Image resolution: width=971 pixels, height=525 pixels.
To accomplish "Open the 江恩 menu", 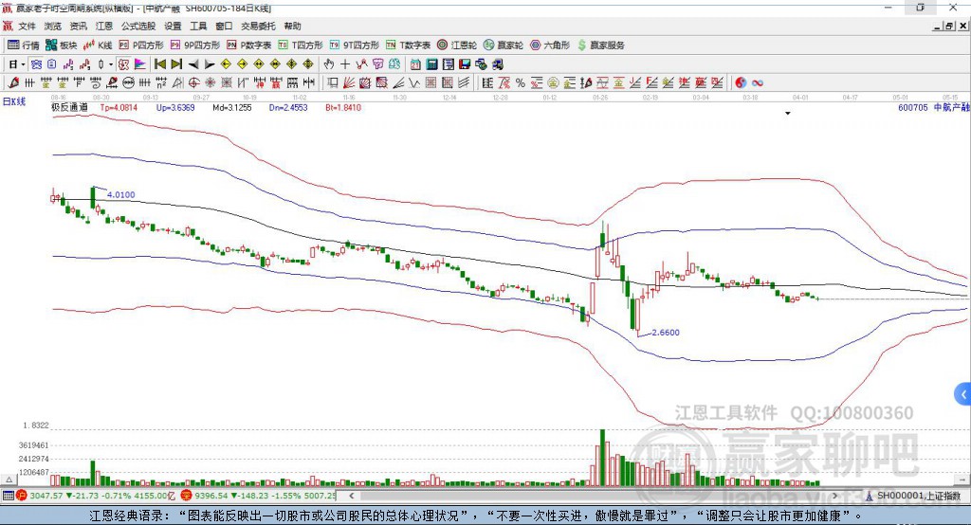I will pyautogui.click(x=104, y=26).
